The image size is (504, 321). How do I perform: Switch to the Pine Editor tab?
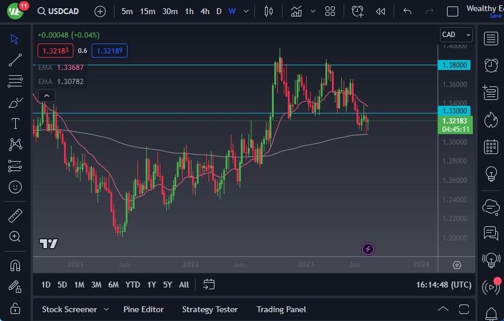[x=143, y=309]
